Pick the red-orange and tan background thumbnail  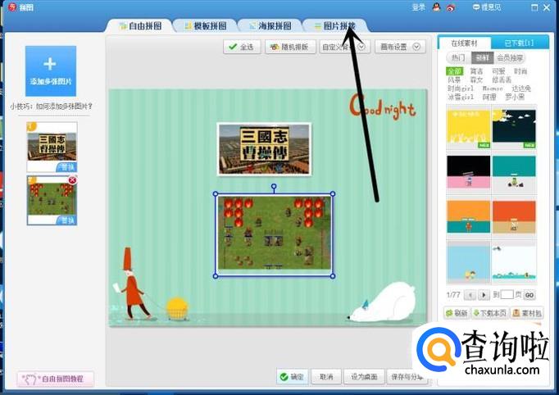(x=514, y=216)
